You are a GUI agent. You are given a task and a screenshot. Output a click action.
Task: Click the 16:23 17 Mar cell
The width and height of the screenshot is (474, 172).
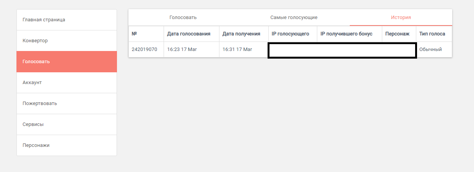192,49
